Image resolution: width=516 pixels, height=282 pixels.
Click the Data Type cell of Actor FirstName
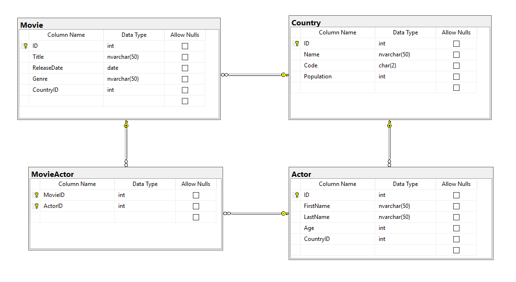[x=405, y=206]
